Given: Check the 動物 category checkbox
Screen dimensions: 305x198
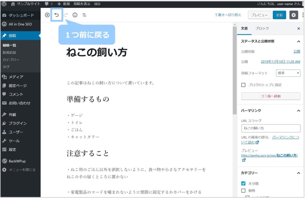Looking at the screenshot, I should [243, 191].
